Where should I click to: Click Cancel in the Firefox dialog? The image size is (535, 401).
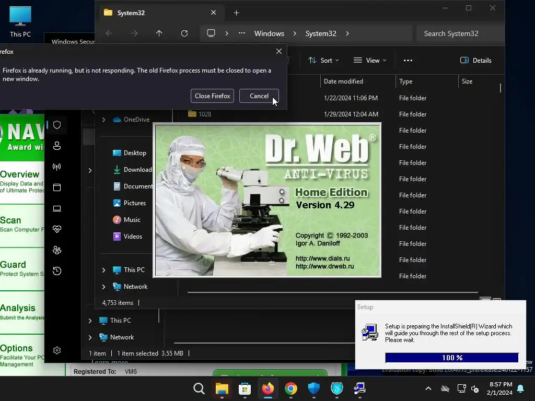point(259,96)
